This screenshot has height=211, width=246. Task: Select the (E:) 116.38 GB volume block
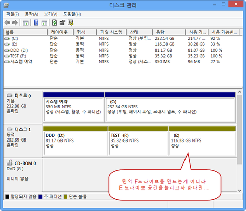202,141
